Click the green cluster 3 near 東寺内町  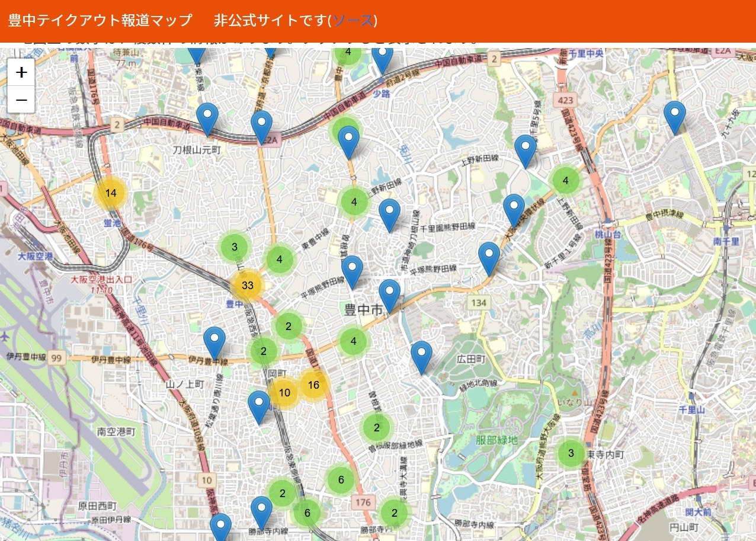(x=571, y=453)
